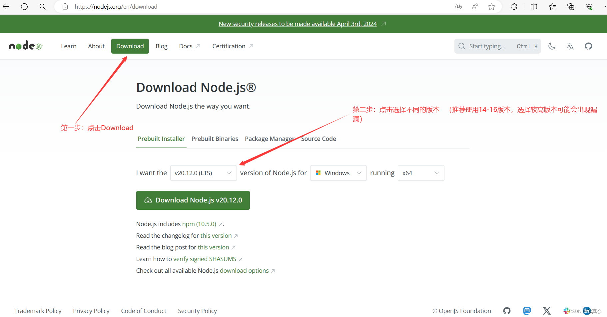The image size is (607, 317).
Task: Open the Learn menu item
Action: (x=69, y=46)
